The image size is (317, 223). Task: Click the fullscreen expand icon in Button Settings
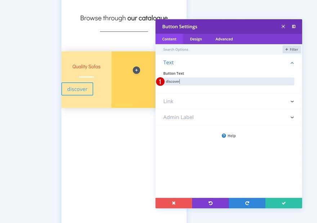(x=283, y=27)
